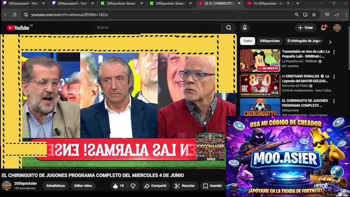Viewport: 350px width, 197px height.
Task: Bookmark this page with the star
Action: (x=314, y=15)
